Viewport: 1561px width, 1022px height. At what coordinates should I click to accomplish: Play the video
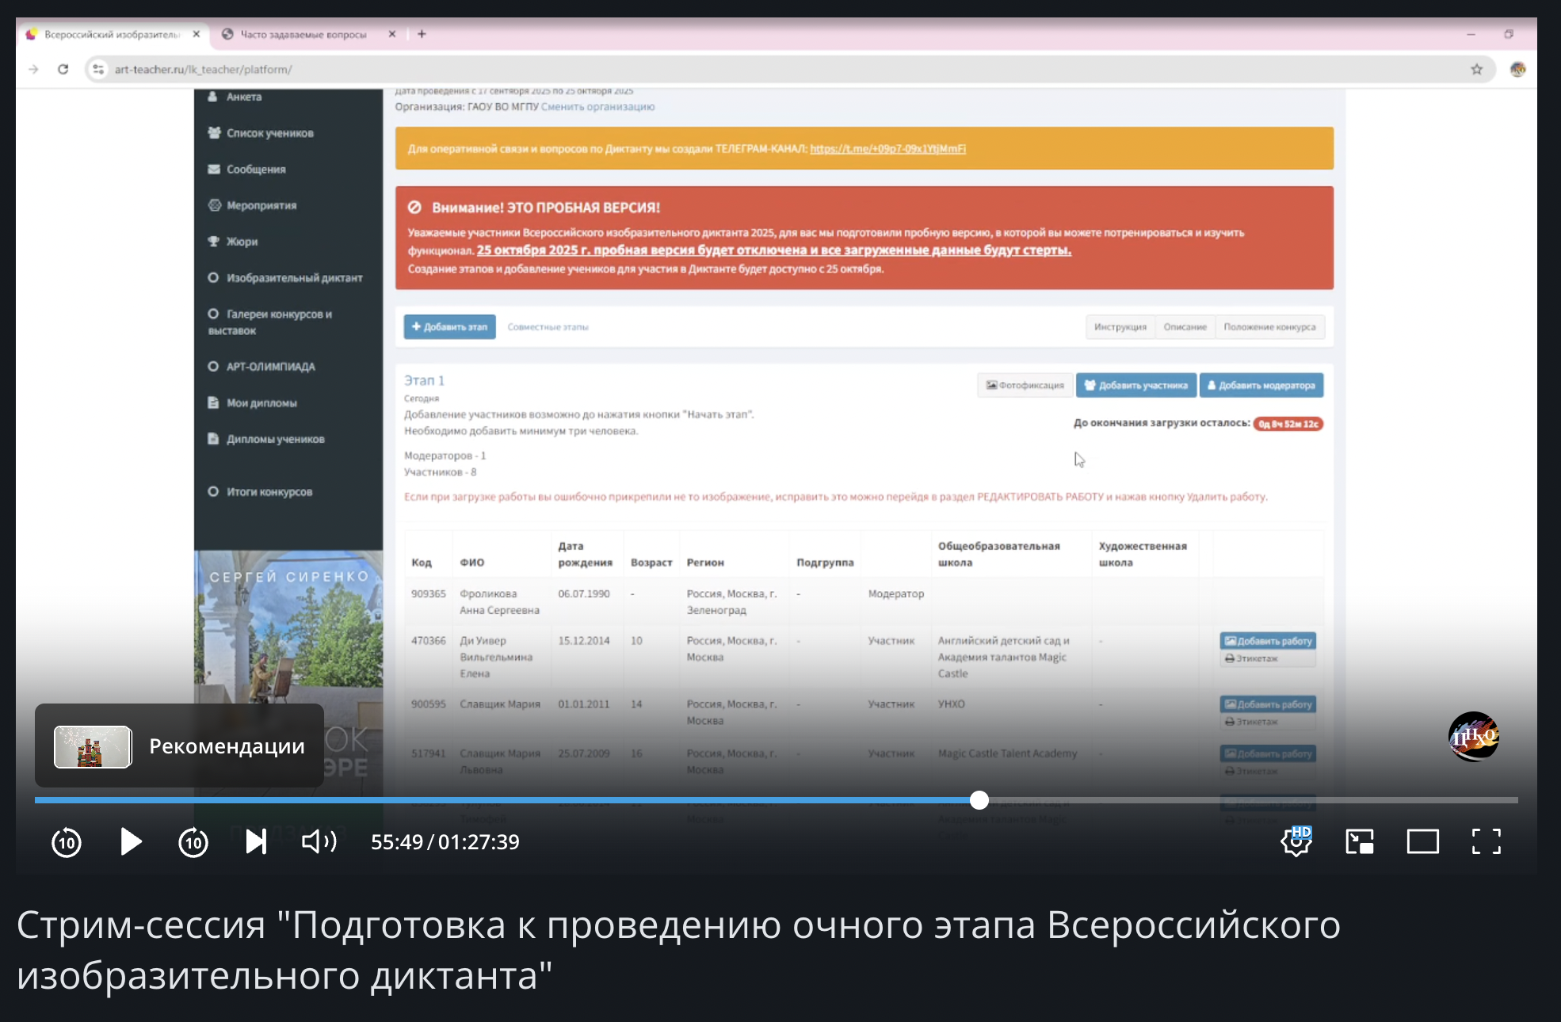tap(131, 841)
